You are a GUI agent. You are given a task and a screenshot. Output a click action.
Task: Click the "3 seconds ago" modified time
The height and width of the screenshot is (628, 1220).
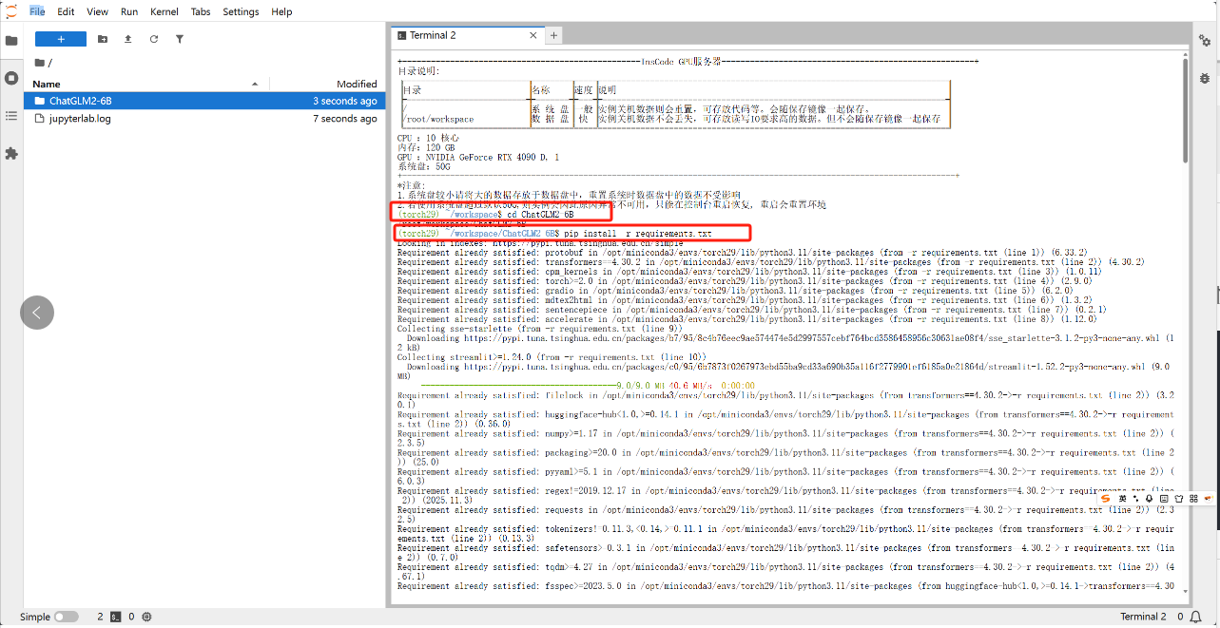345,101
